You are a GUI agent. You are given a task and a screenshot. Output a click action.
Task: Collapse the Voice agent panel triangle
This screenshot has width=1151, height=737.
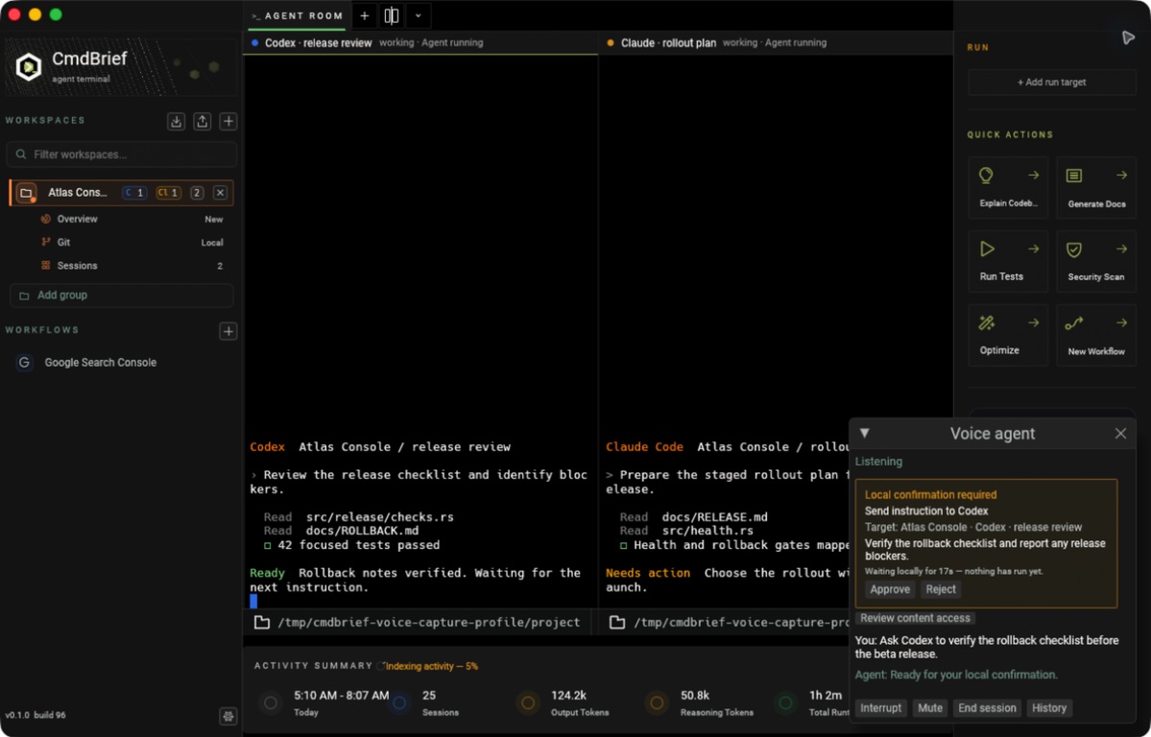point(865,433)
